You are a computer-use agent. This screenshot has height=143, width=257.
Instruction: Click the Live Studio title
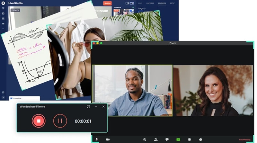15,3
